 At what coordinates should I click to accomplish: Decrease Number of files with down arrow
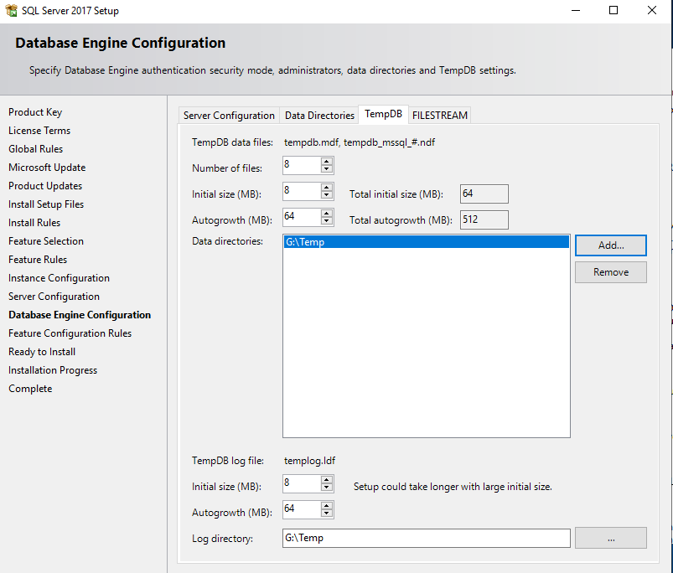click(327, 169)
